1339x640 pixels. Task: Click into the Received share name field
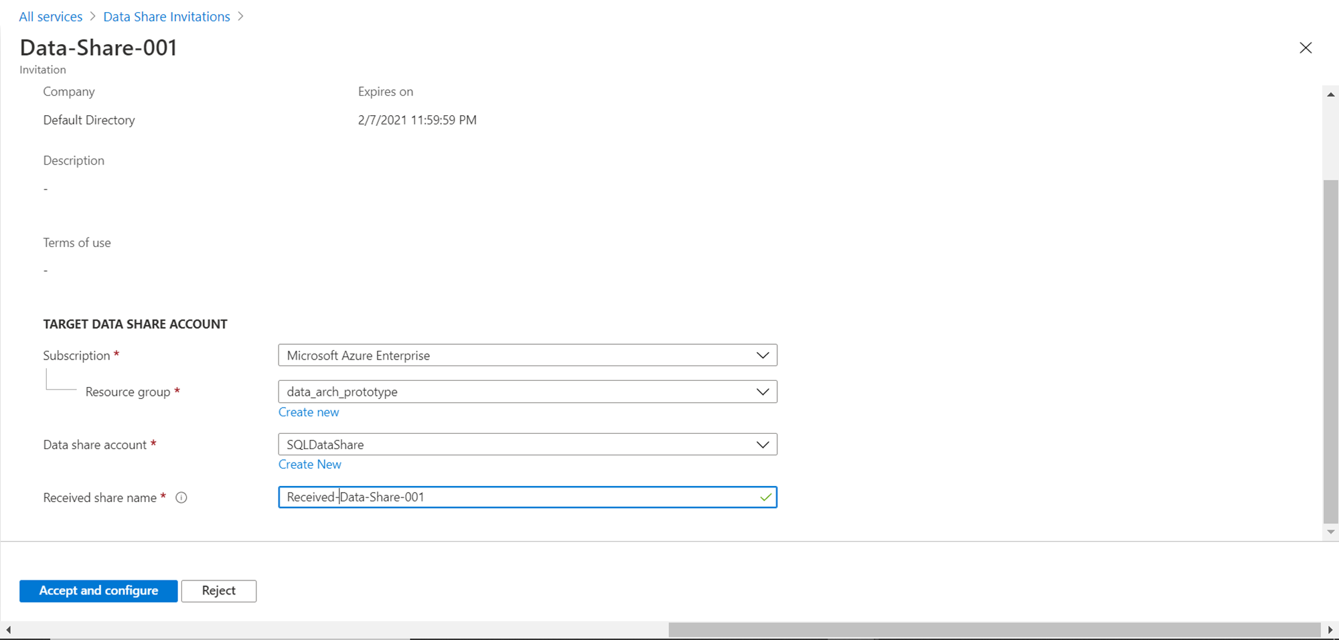point(528,497)
